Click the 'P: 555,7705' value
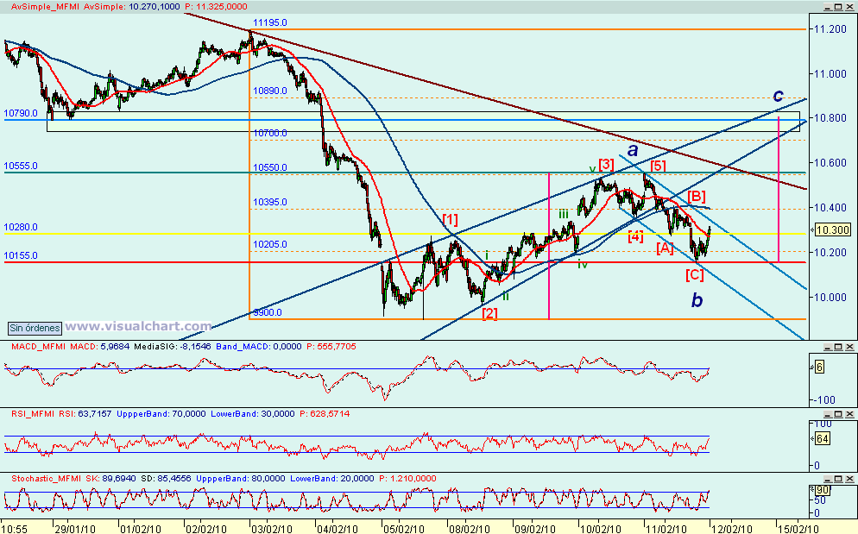The width and height of the screenshot is (858, 534). pyautogui.click(x=331, y=347)
